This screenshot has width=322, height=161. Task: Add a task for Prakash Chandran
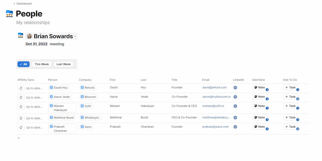pos(291,127)
